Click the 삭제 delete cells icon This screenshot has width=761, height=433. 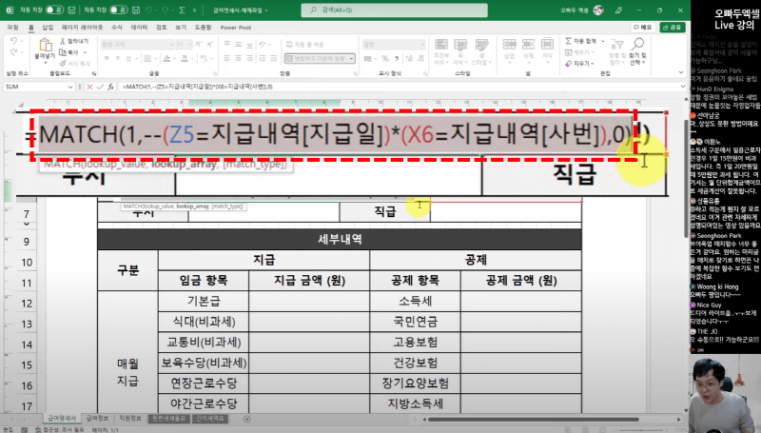click(528, 45)
